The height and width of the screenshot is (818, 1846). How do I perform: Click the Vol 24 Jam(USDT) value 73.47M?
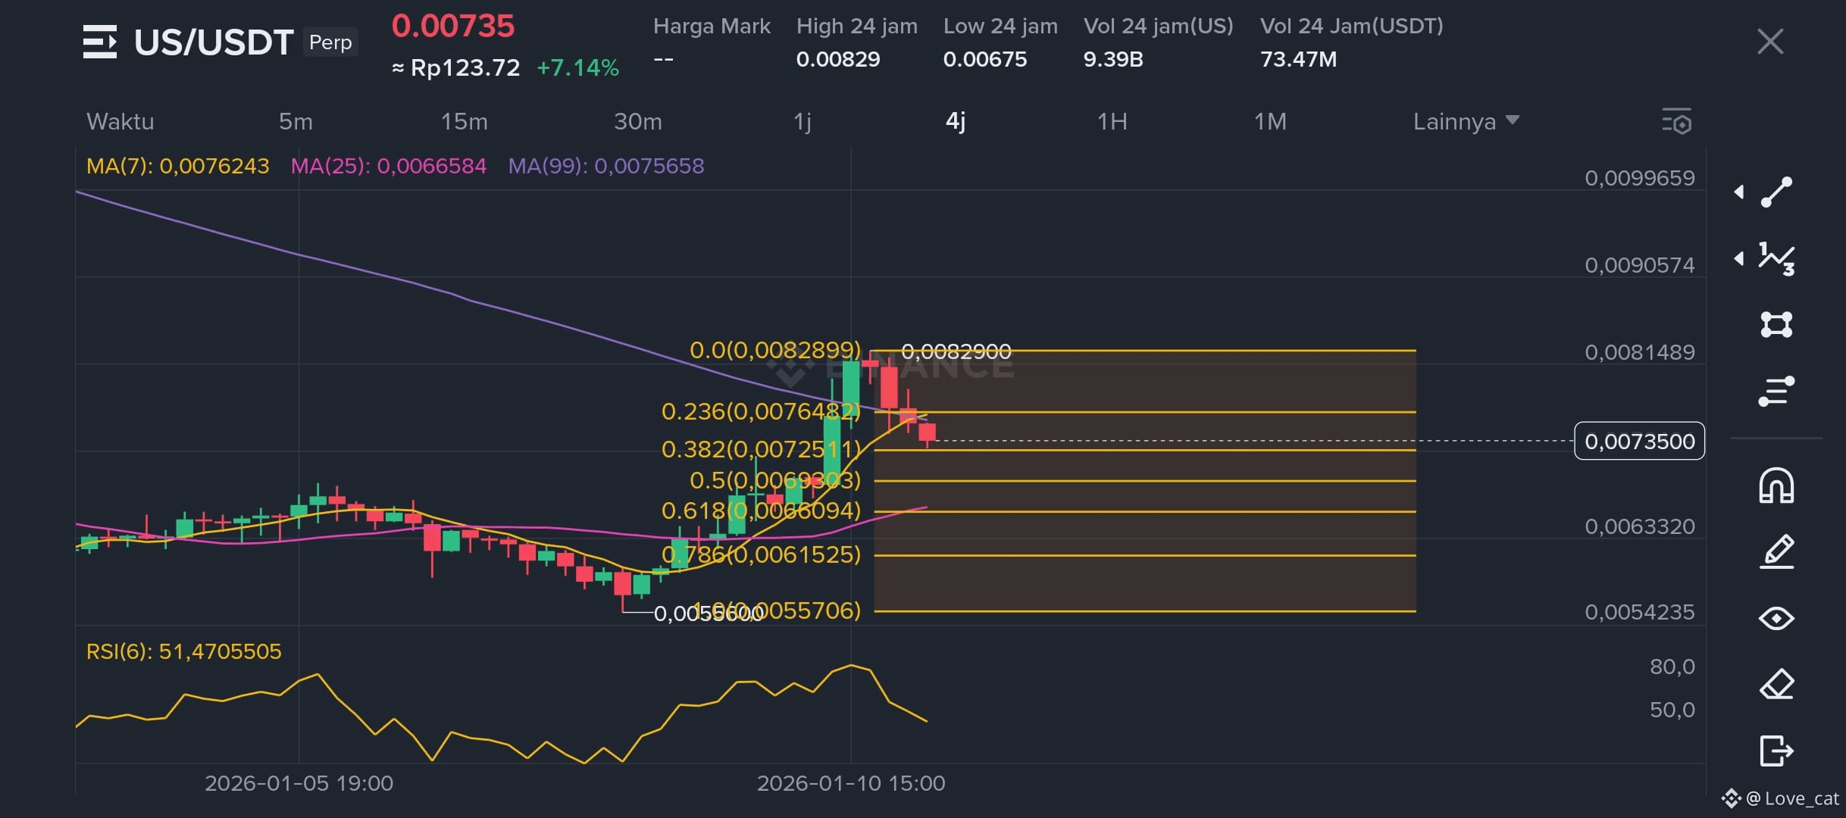[1298, 59]
